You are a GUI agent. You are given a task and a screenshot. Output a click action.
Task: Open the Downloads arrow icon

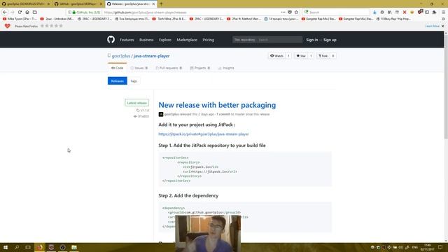[374, 13]
